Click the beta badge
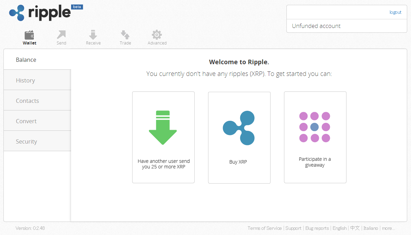The image size is (411, 235). (77, 7)
